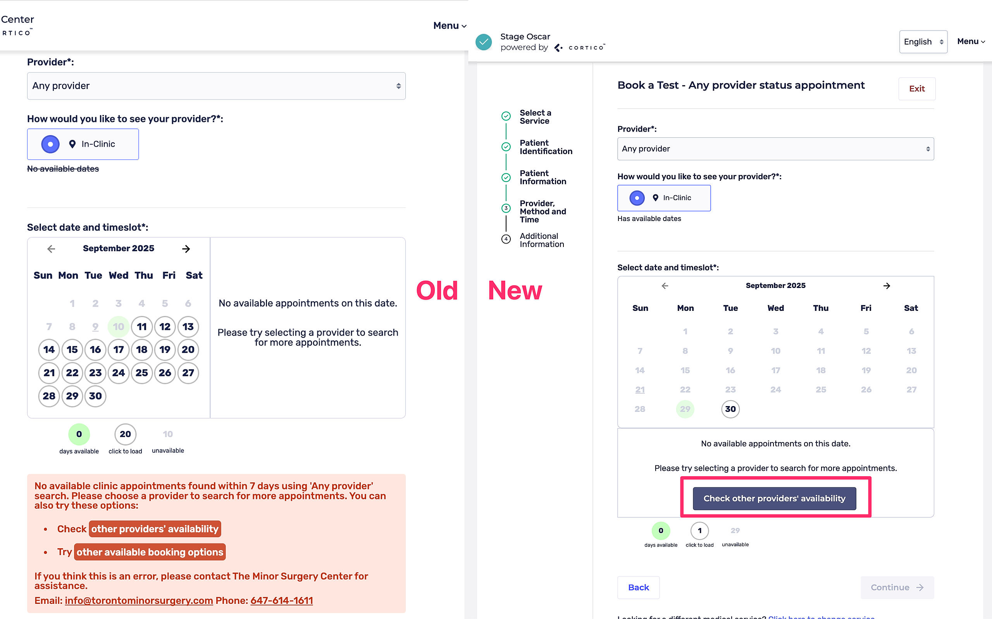Click the Select a Service step icon
The width and height of the screenshot is (992, 619).
pyautogui.click(x=506, y=116)
